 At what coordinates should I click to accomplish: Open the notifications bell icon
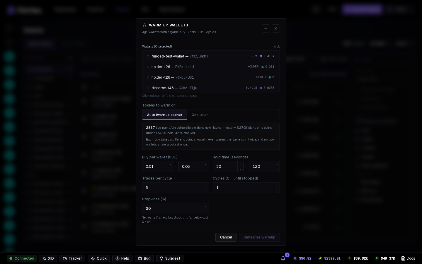click(283, 258)
